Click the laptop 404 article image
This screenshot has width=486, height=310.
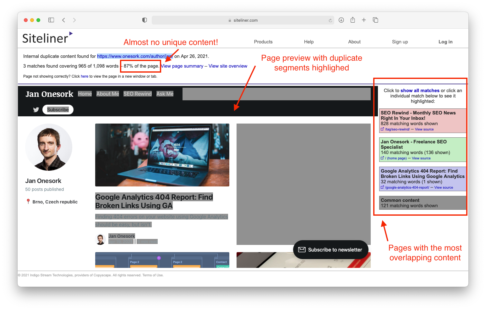(162, 155)
